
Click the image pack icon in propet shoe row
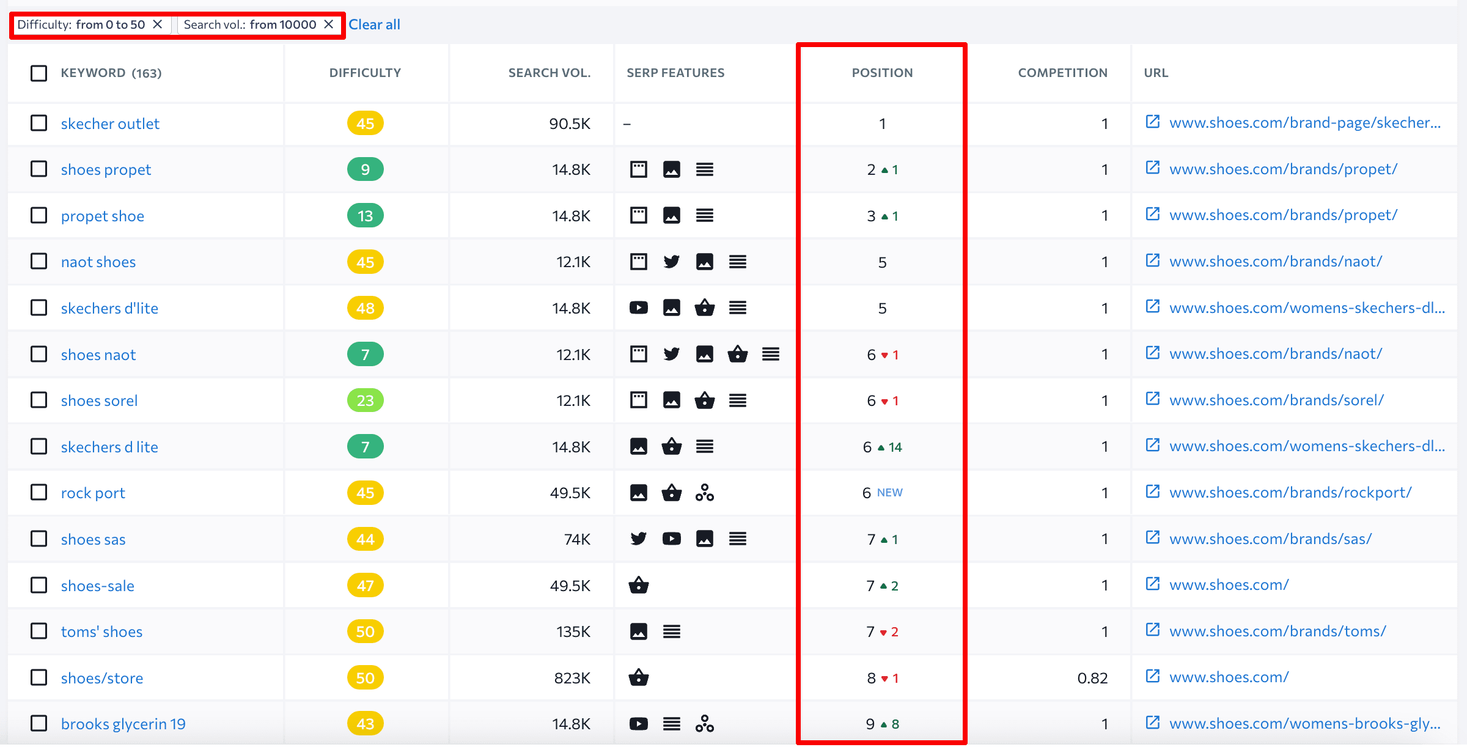click(672, 215)
